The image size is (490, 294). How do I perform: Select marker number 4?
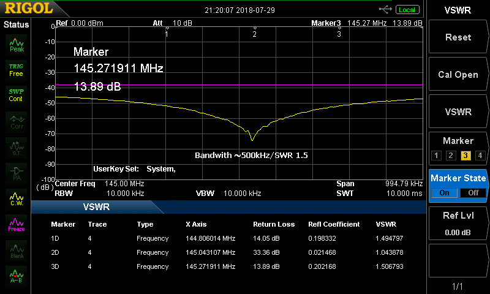point(480,156)
